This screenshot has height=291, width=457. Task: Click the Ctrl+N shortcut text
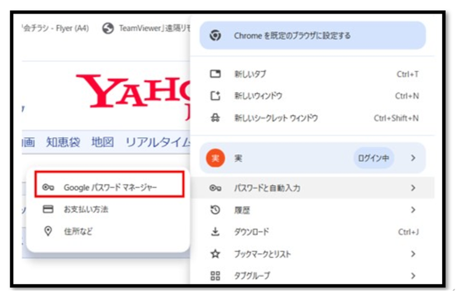pos(407,96)
